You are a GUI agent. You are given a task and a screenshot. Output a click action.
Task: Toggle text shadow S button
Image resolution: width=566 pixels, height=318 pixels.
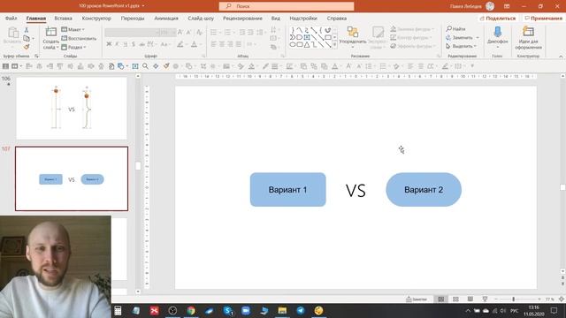tap(134, 44)
